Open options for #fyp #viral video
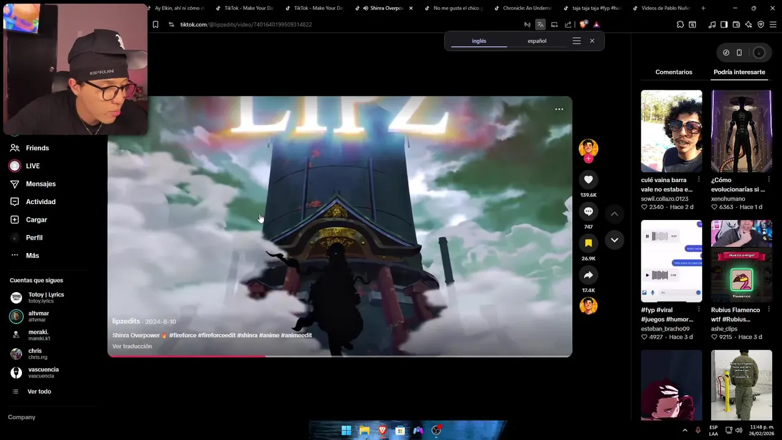782x440 pixels. [699, 310]
